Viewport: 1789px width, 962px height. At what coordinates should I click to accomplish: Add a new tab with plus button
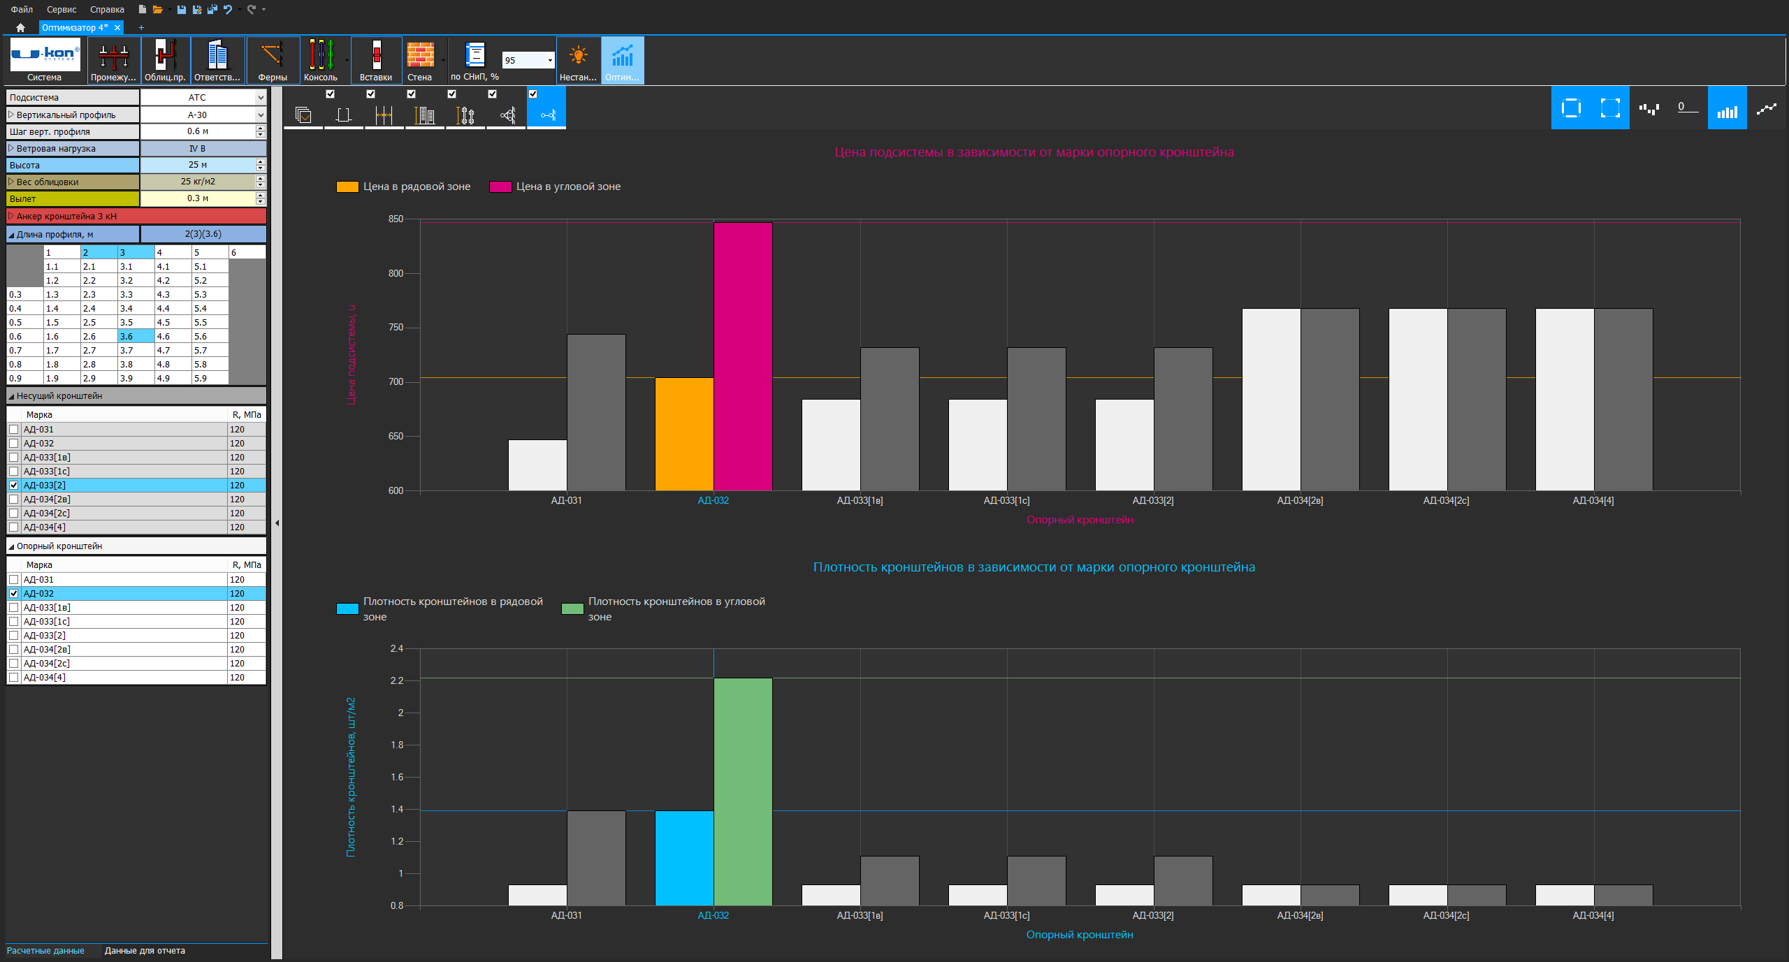pyautogui.click(x=141, y=28)
